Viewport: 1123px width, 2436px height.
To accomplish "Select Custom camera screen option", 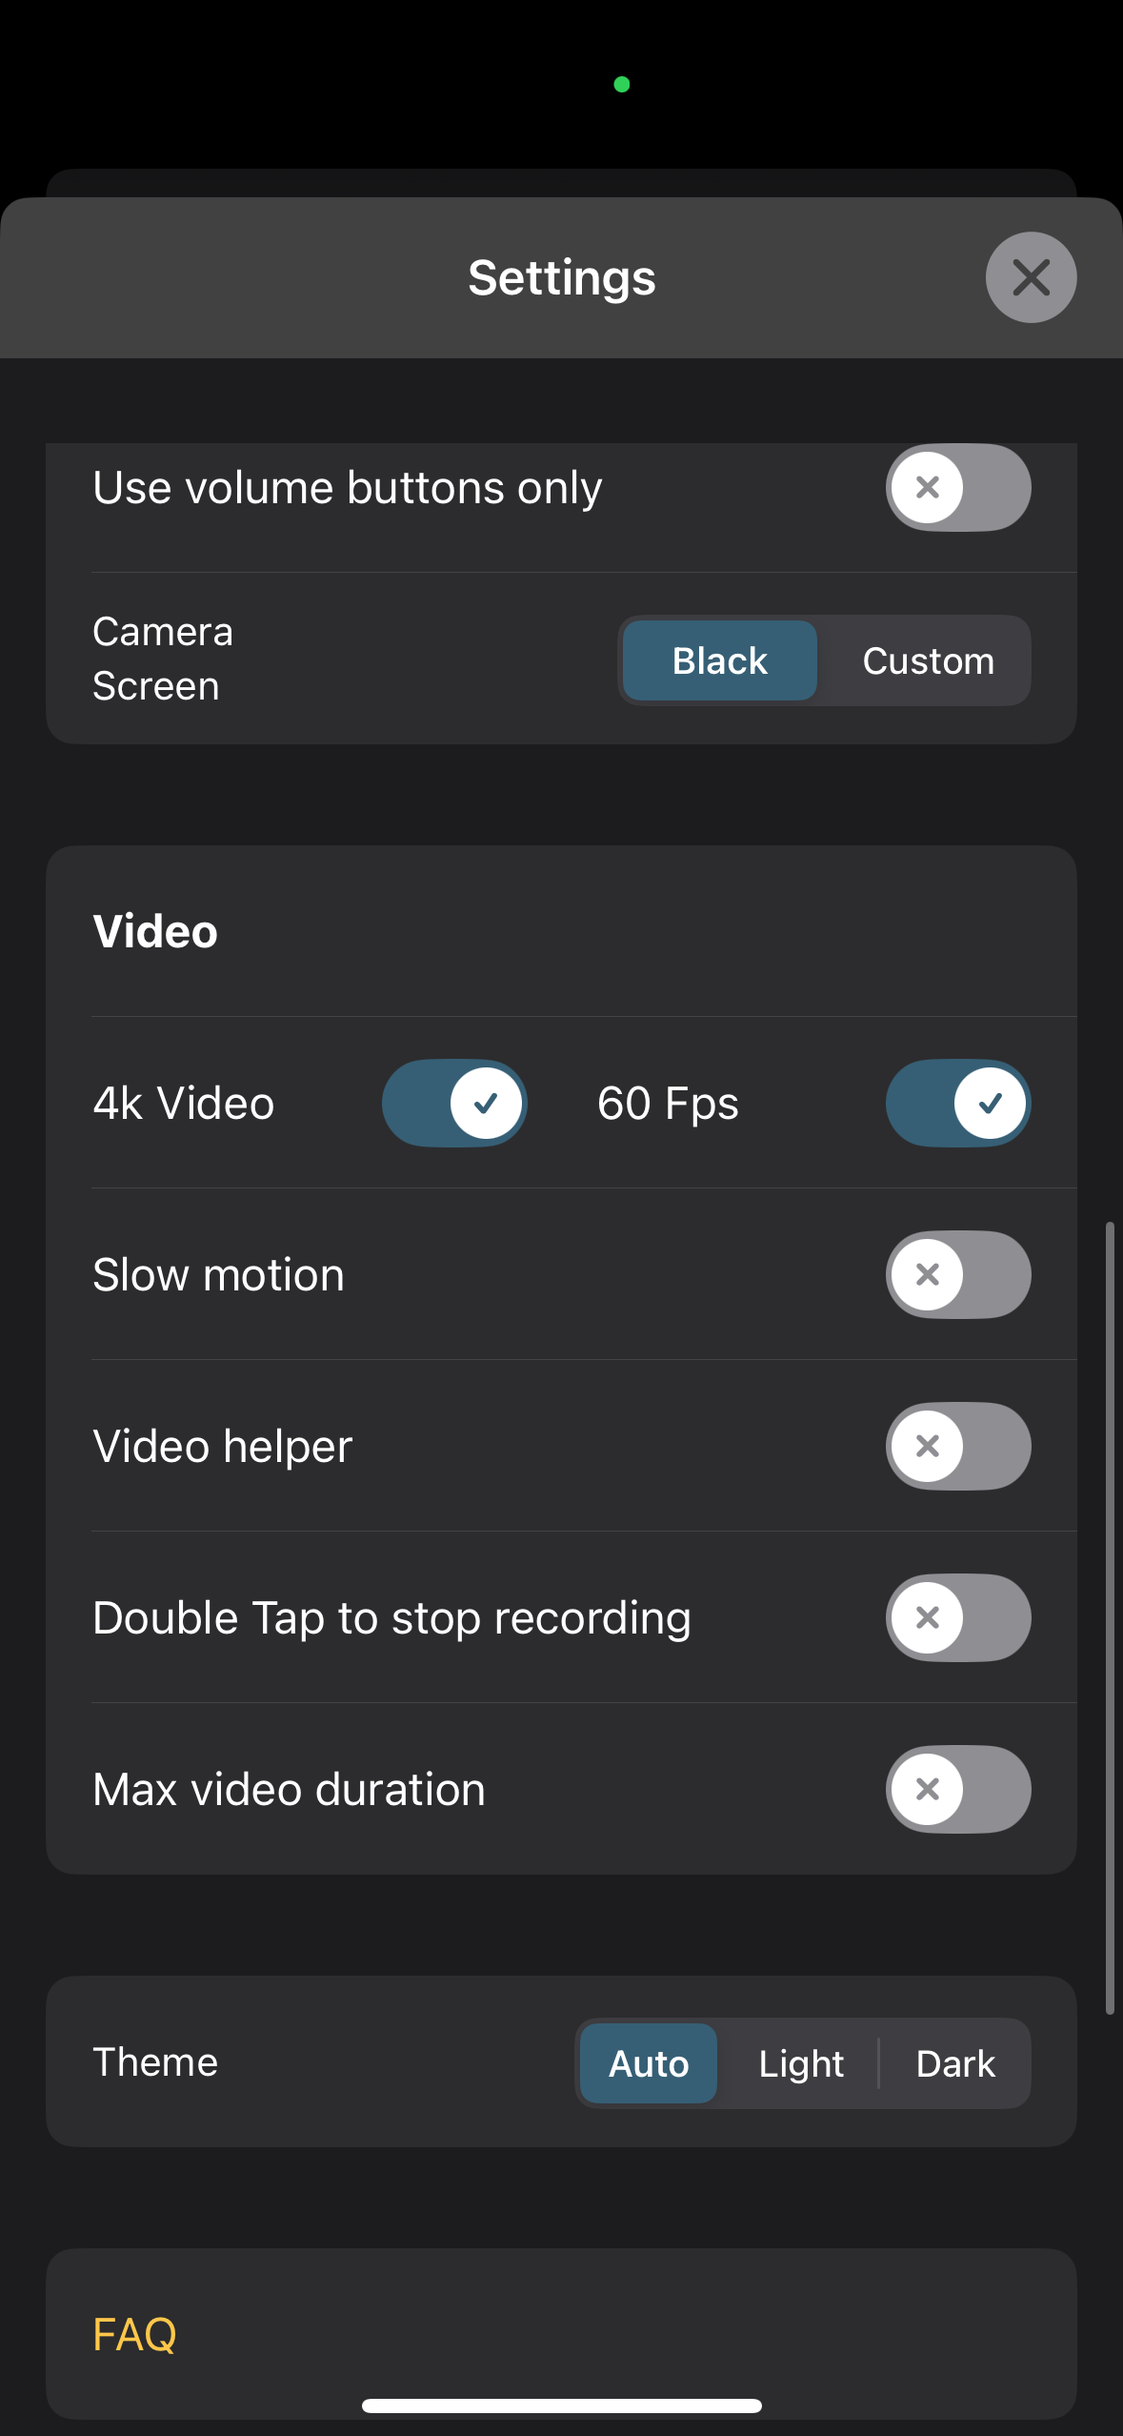I will point(928,660).
